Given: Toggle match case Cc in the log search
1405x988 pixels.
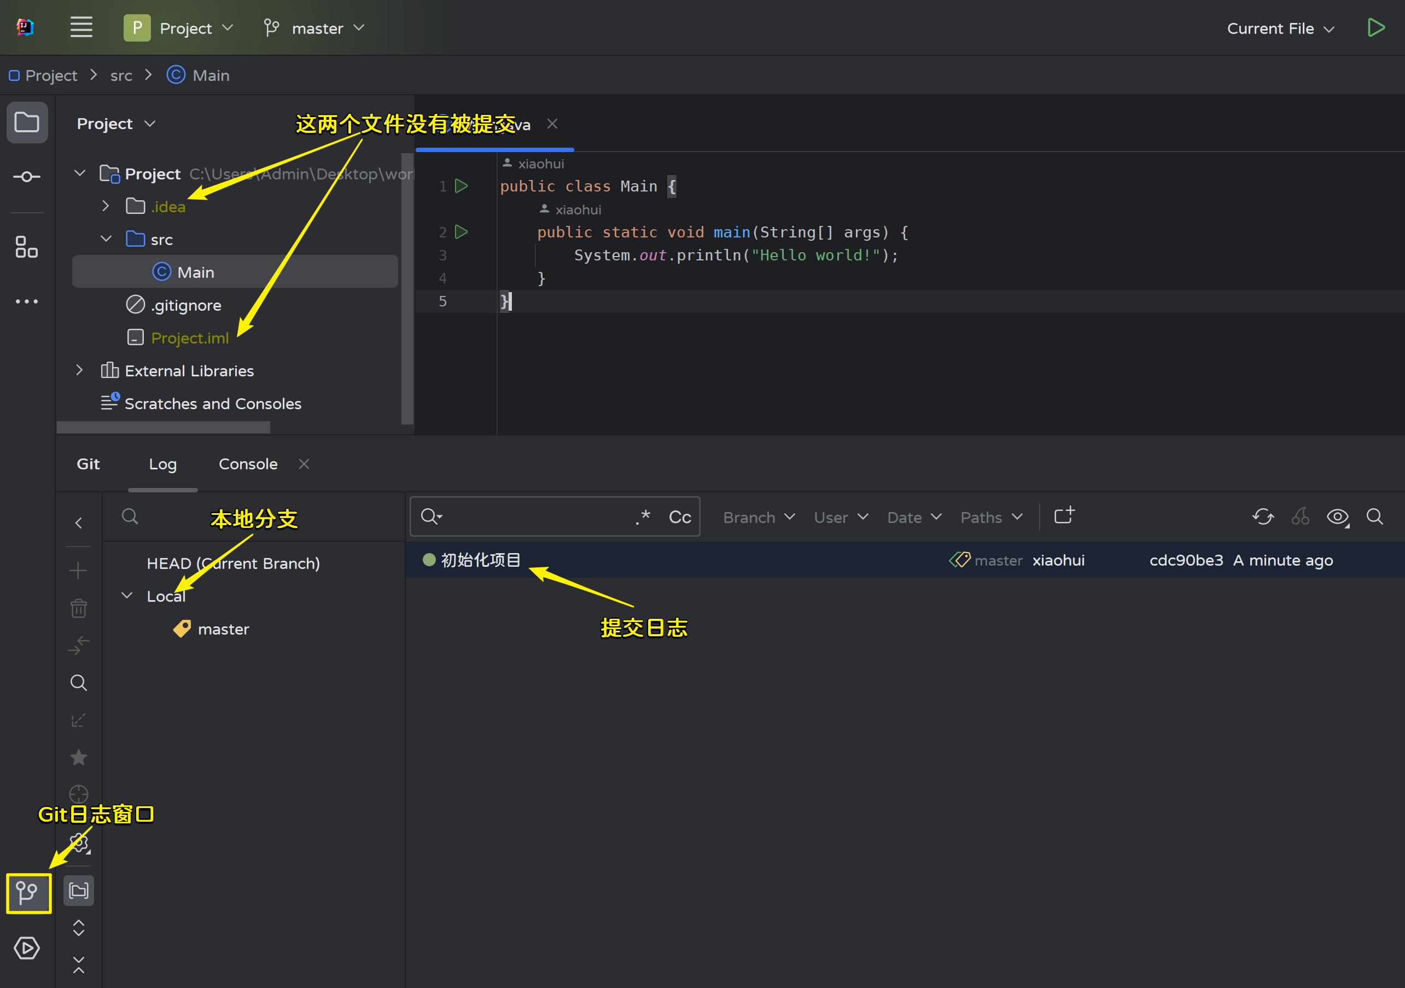Looking at the screenshot, I should coord(679,518).
